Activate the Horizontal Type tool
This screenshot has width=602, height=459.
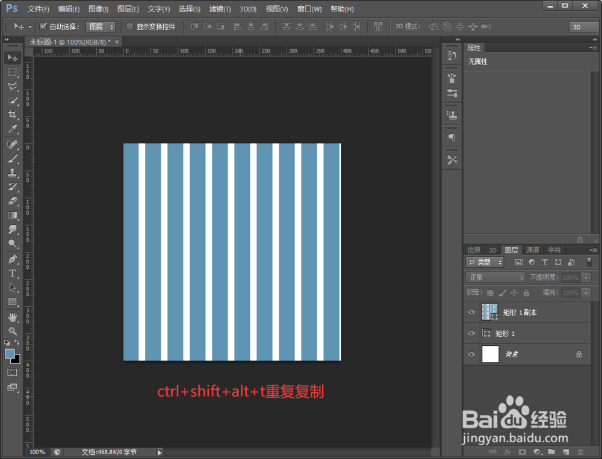click(12, 273)
